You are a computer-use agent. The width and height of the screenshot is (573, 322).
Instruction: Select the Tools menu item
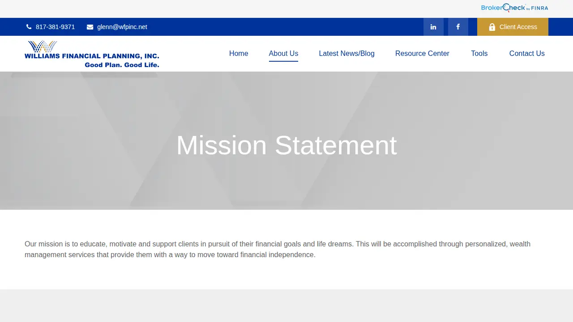pos(479,53)
